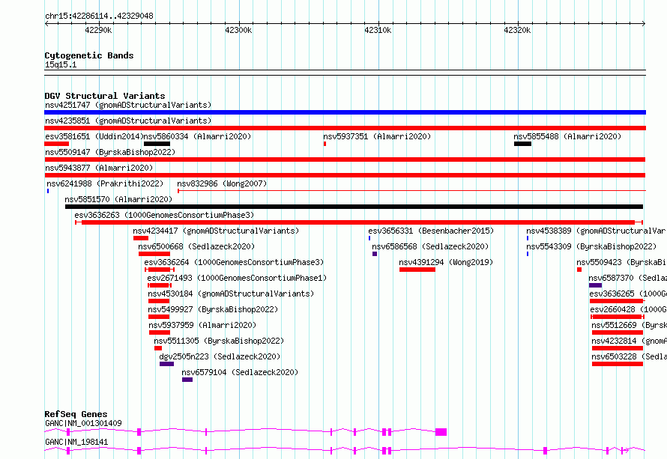The width and height of the screenshot is (667, 459).
Task: Click the chr15:42286114..42329048 region label
Action: (x=99, y=16)
